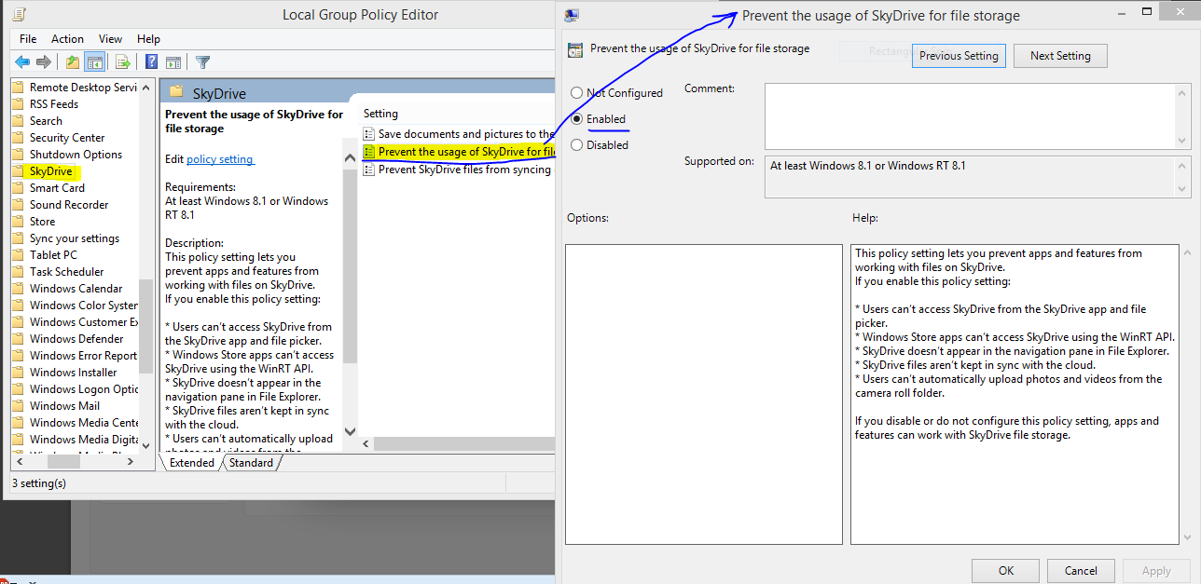Click the folder icon beside Windows Mail
The image size is (1201, 584).
tap(18, 406)
